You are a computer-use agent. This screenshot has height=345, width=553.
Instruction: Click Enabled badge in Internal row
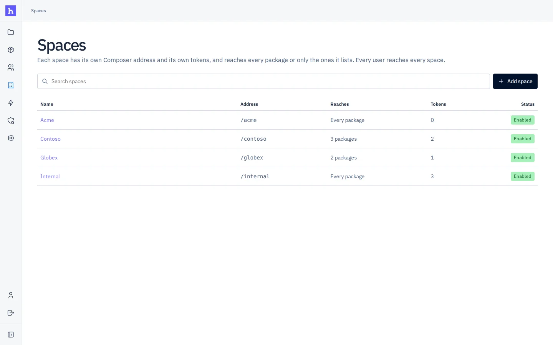[522, 176]
